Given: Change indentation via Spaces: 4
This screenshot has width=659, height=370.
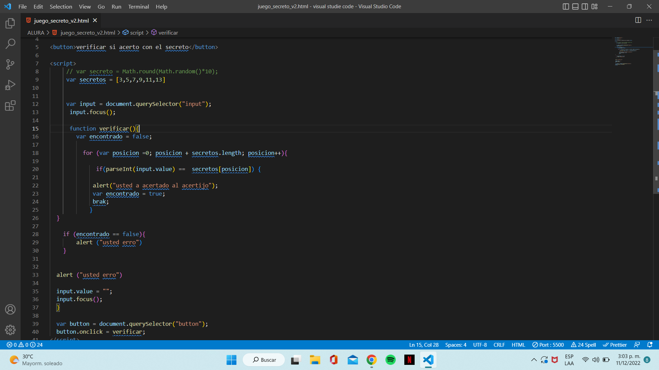Looking at the screenshot, I should [456, 345].
